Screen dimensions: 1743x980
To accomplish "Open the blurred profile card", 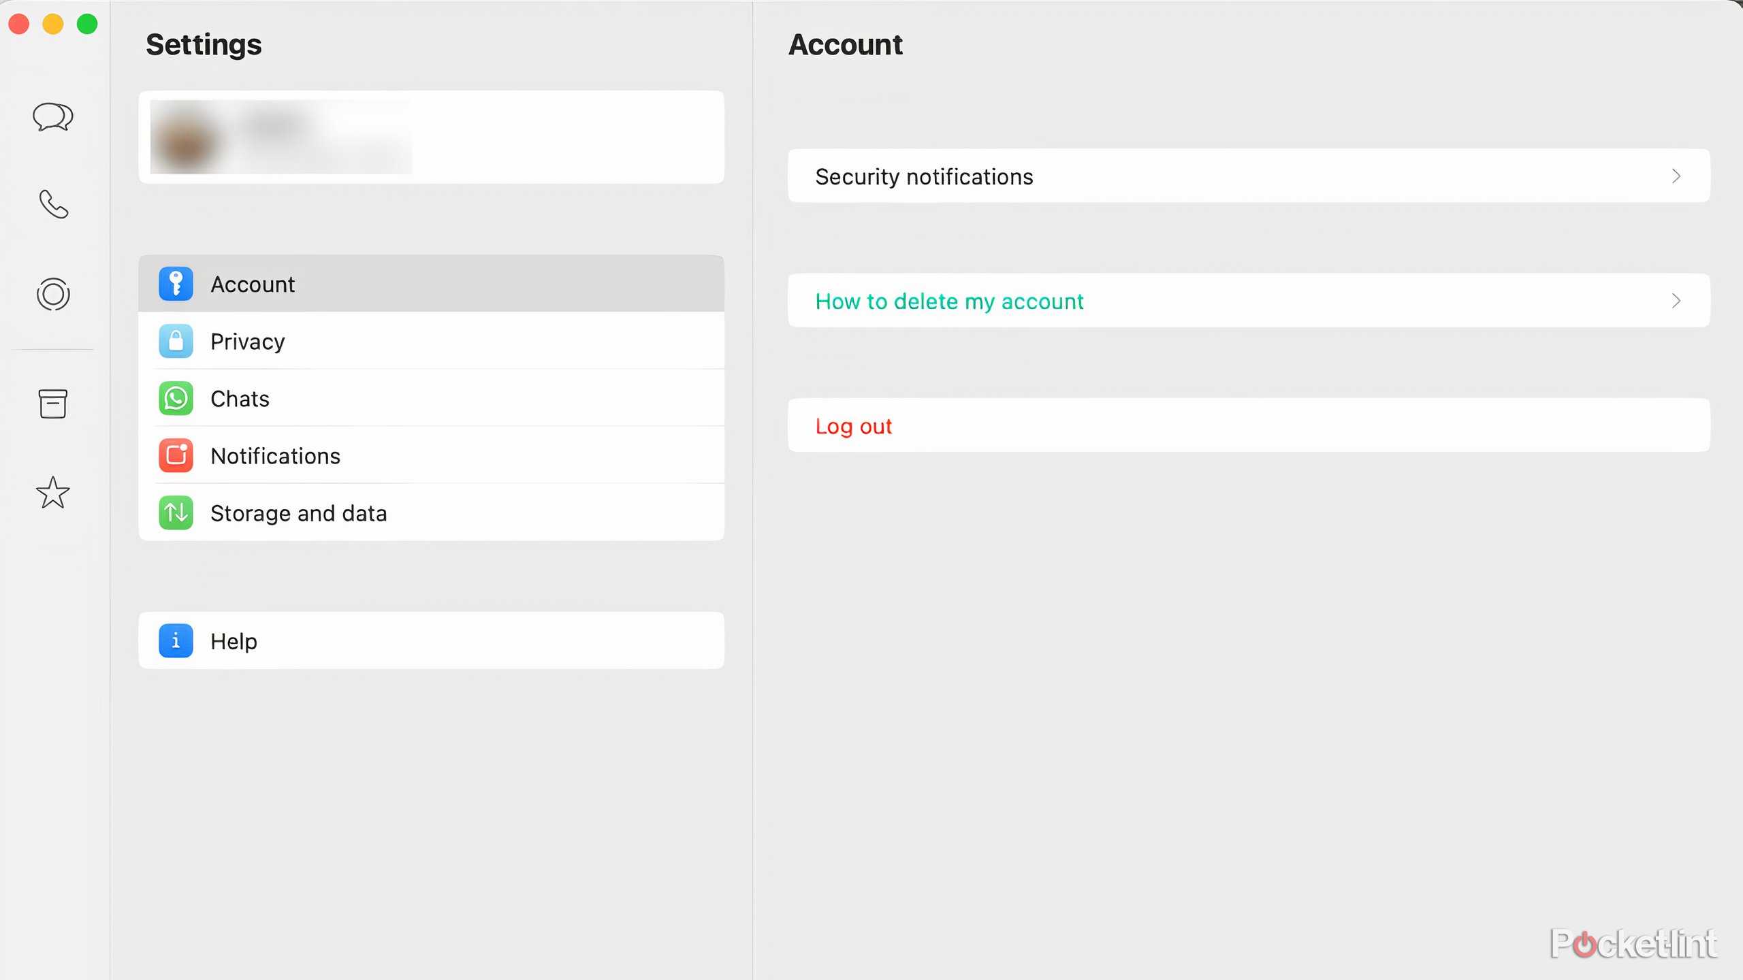I will (x=431, y=137).
